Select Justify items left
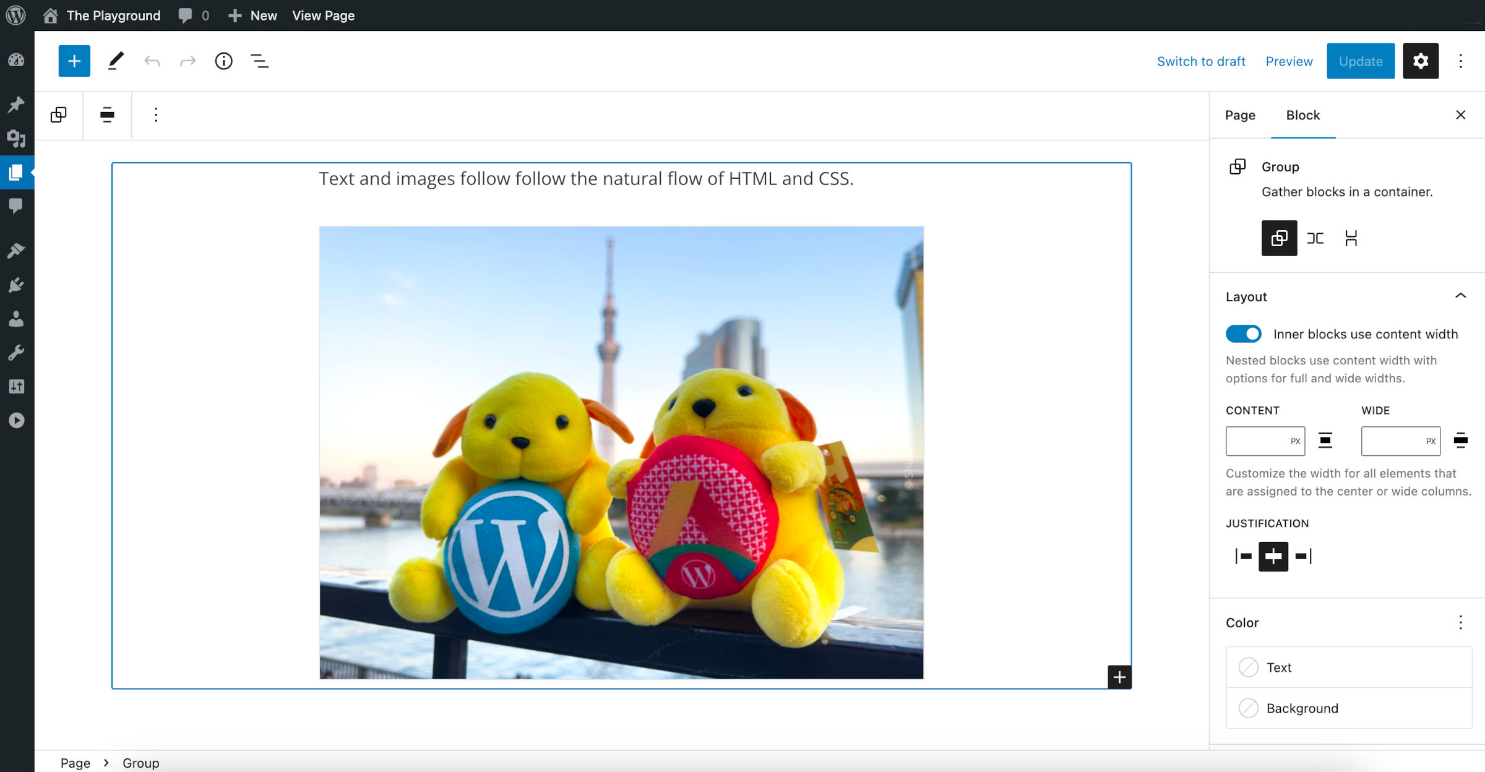This screenshot has width=1485, height=772. pos(1244,557)
